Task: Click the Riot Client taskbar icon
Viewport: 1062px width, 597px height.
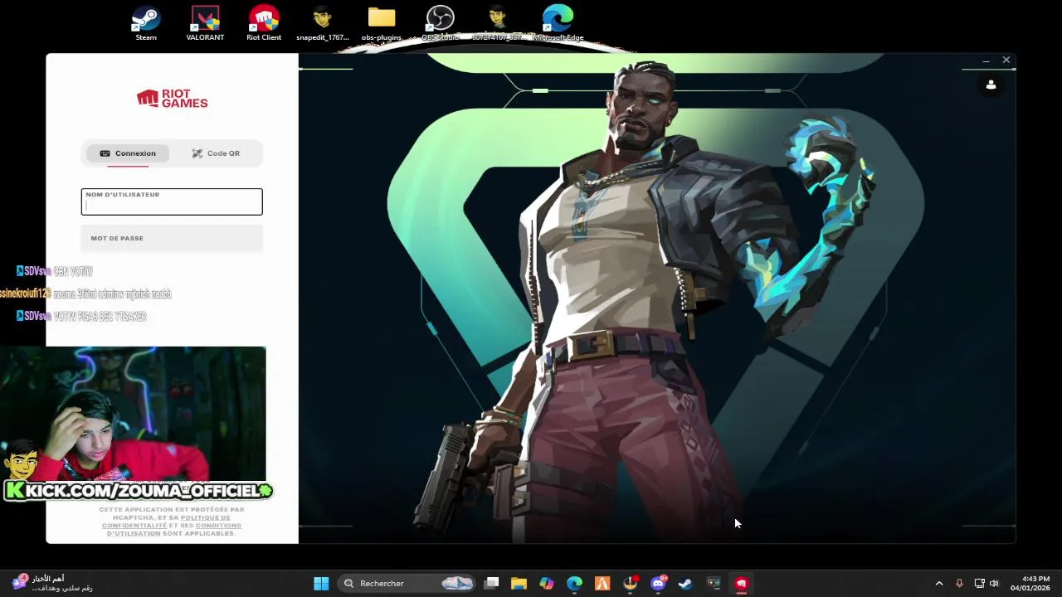Action: click(x=741, y=583)
